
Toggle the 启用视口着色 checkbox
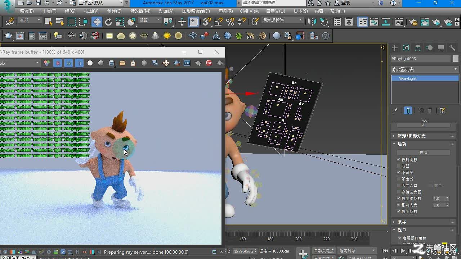400,238
